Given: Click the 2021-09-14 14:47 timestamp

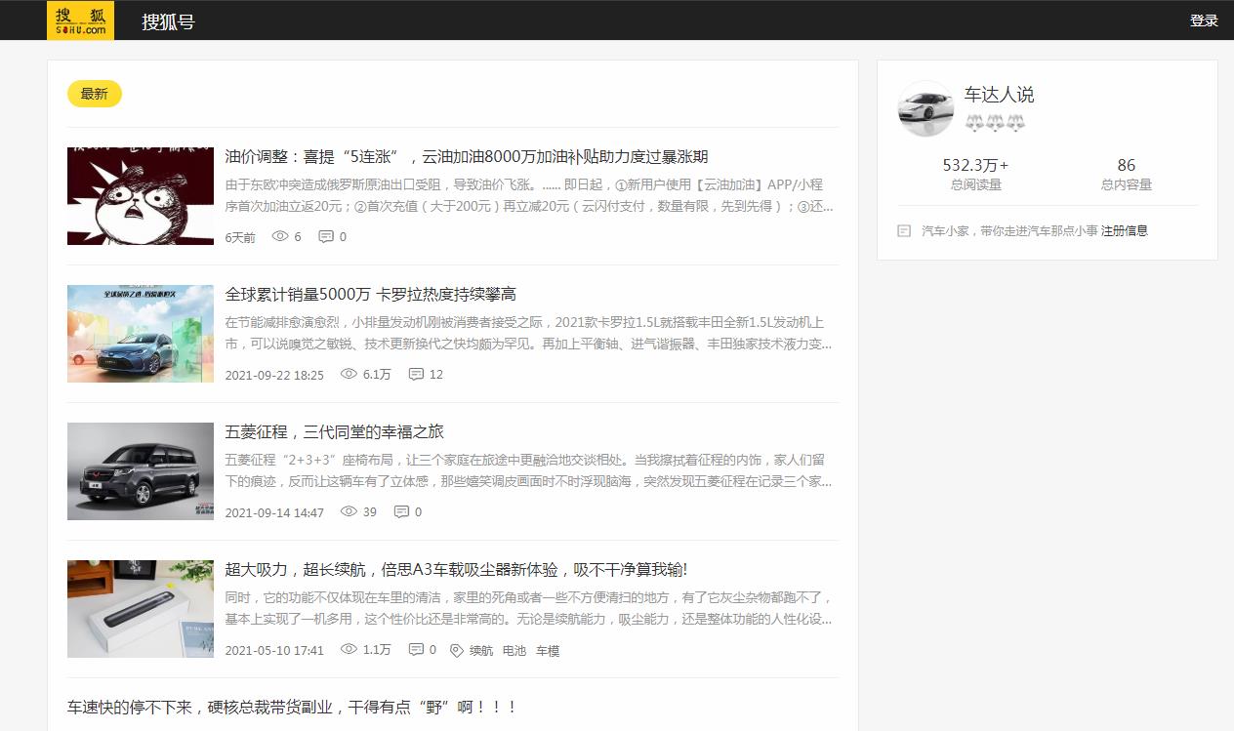Looking at the screenshot, I should click(274, 512).
